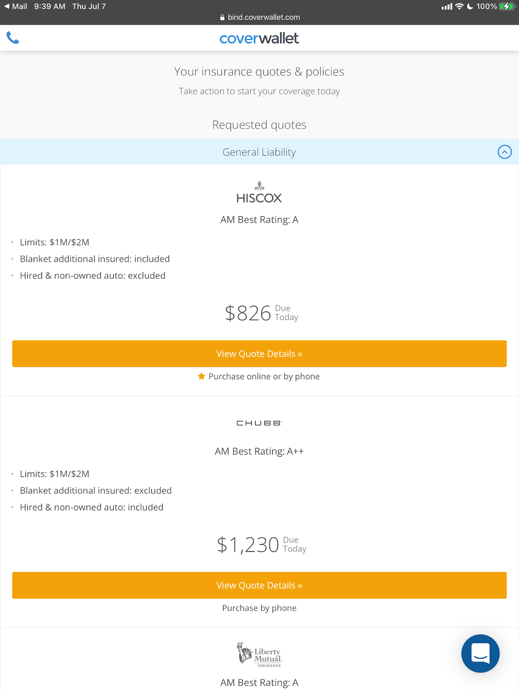This screenshot has height=692, width=519.
Task: Tap the battery status indicator
Action: click(506, 6)
